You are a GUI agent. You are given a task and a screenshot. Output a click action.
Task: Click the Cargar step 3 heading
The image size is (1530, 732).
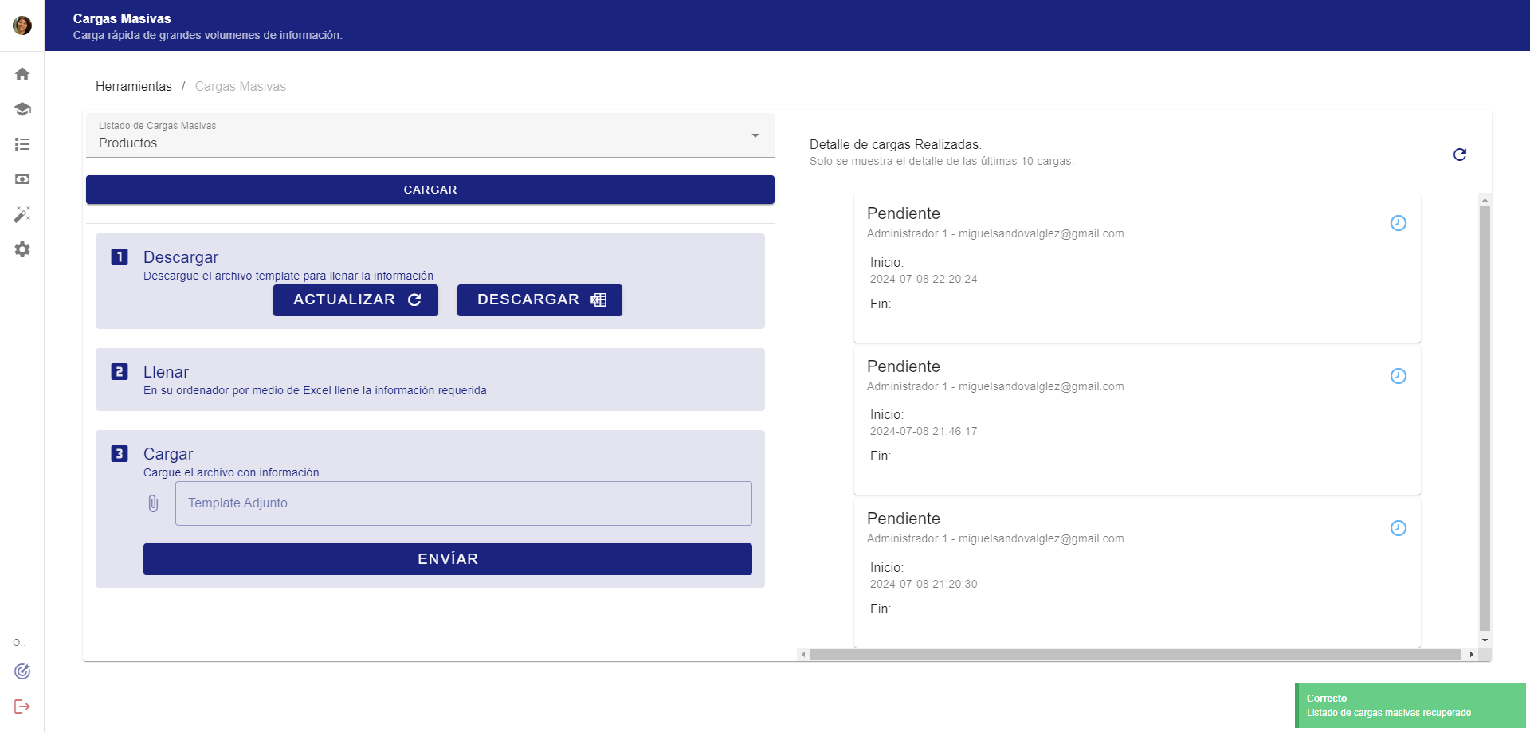coord(168,454)
